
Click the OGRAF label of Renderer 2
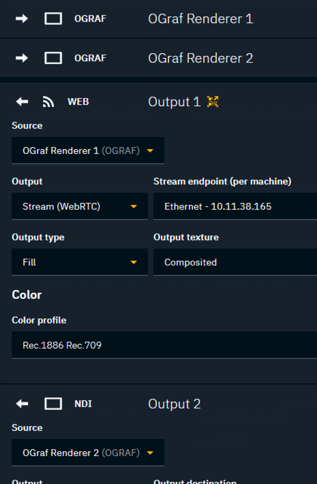(x=90, y=59)
